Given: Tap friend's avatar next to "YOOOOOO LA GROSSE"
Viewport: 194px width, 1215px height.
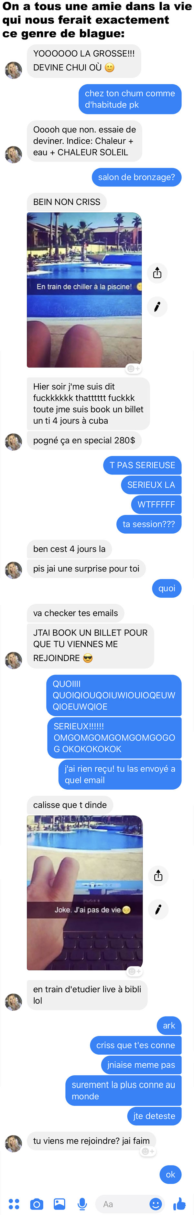Looking at the screenshot, I should [13, 70].
